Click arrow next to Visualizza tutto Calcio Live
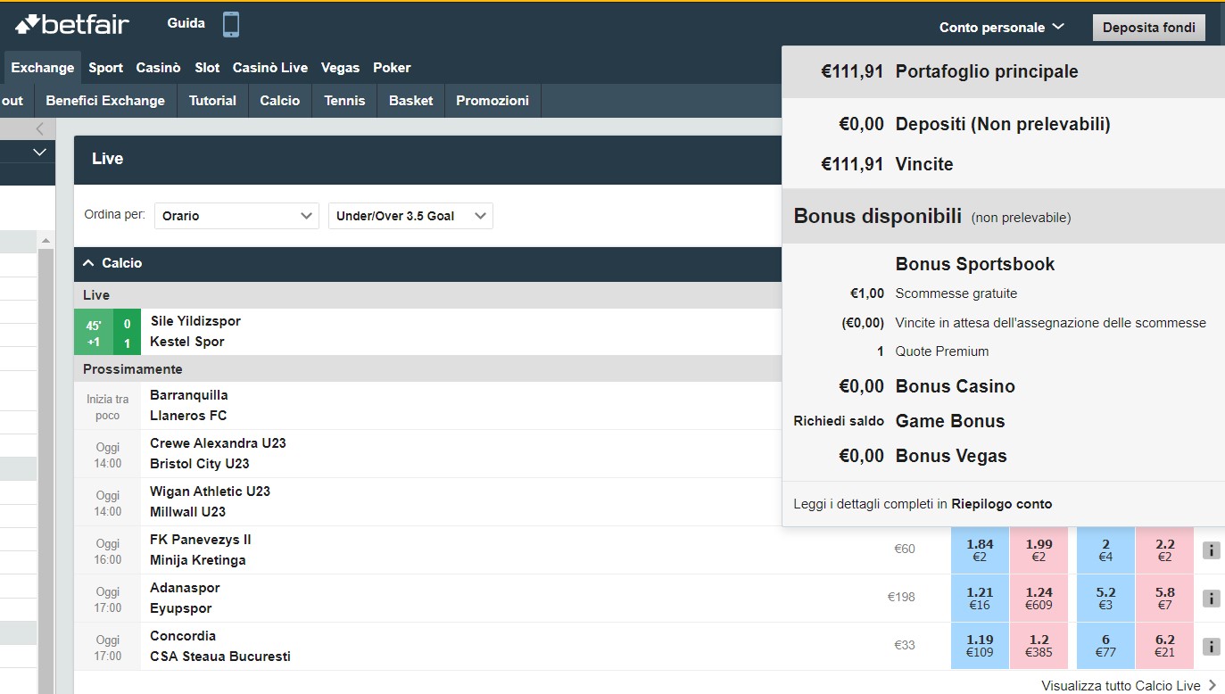 pyautogui.click(x=1212, y=686)
